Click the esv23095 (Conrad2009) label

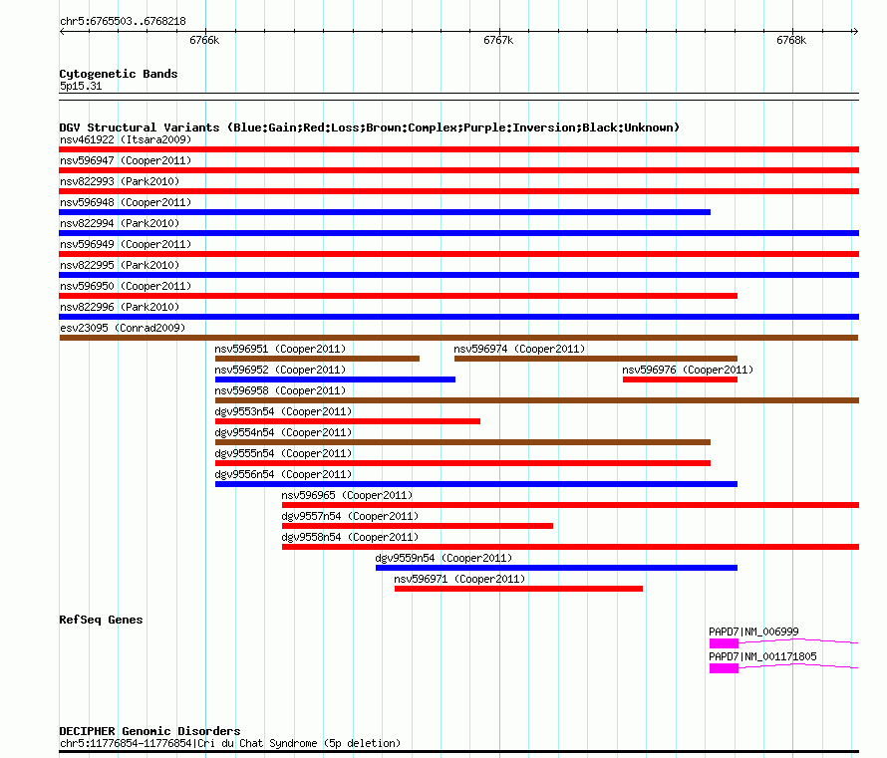123,328
